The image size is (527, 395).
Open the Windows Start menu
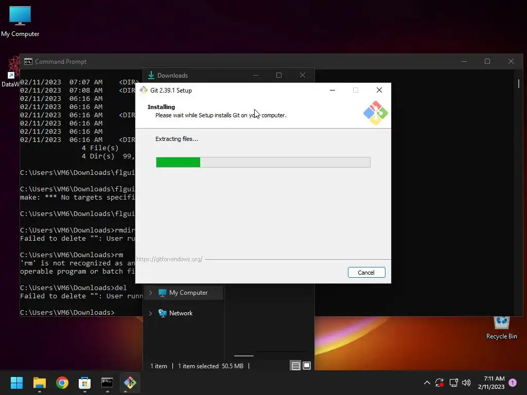(16, 383)
